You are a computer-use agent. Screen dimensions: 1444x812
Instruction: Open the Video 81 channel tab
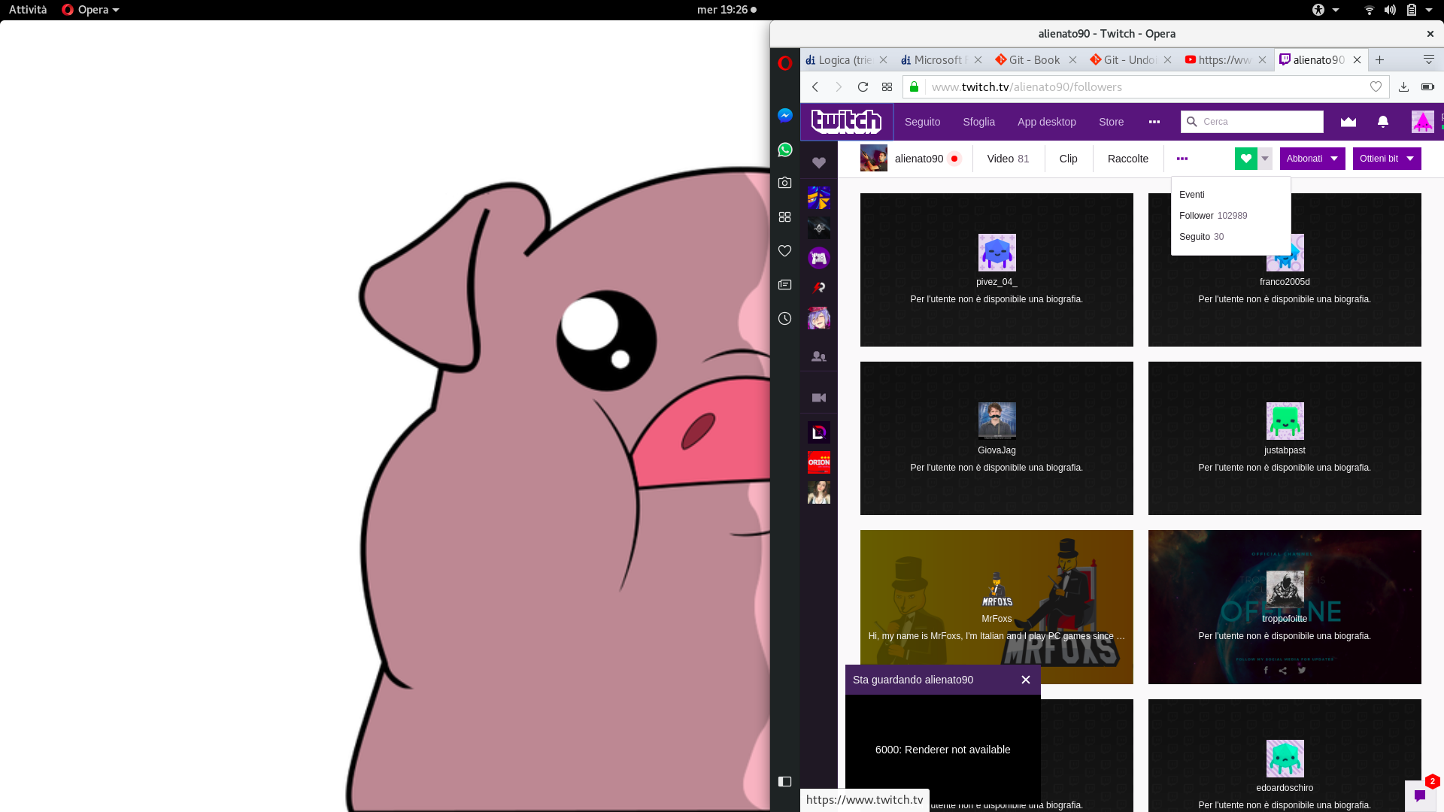pyautogui.click(x=1008, y=159)
